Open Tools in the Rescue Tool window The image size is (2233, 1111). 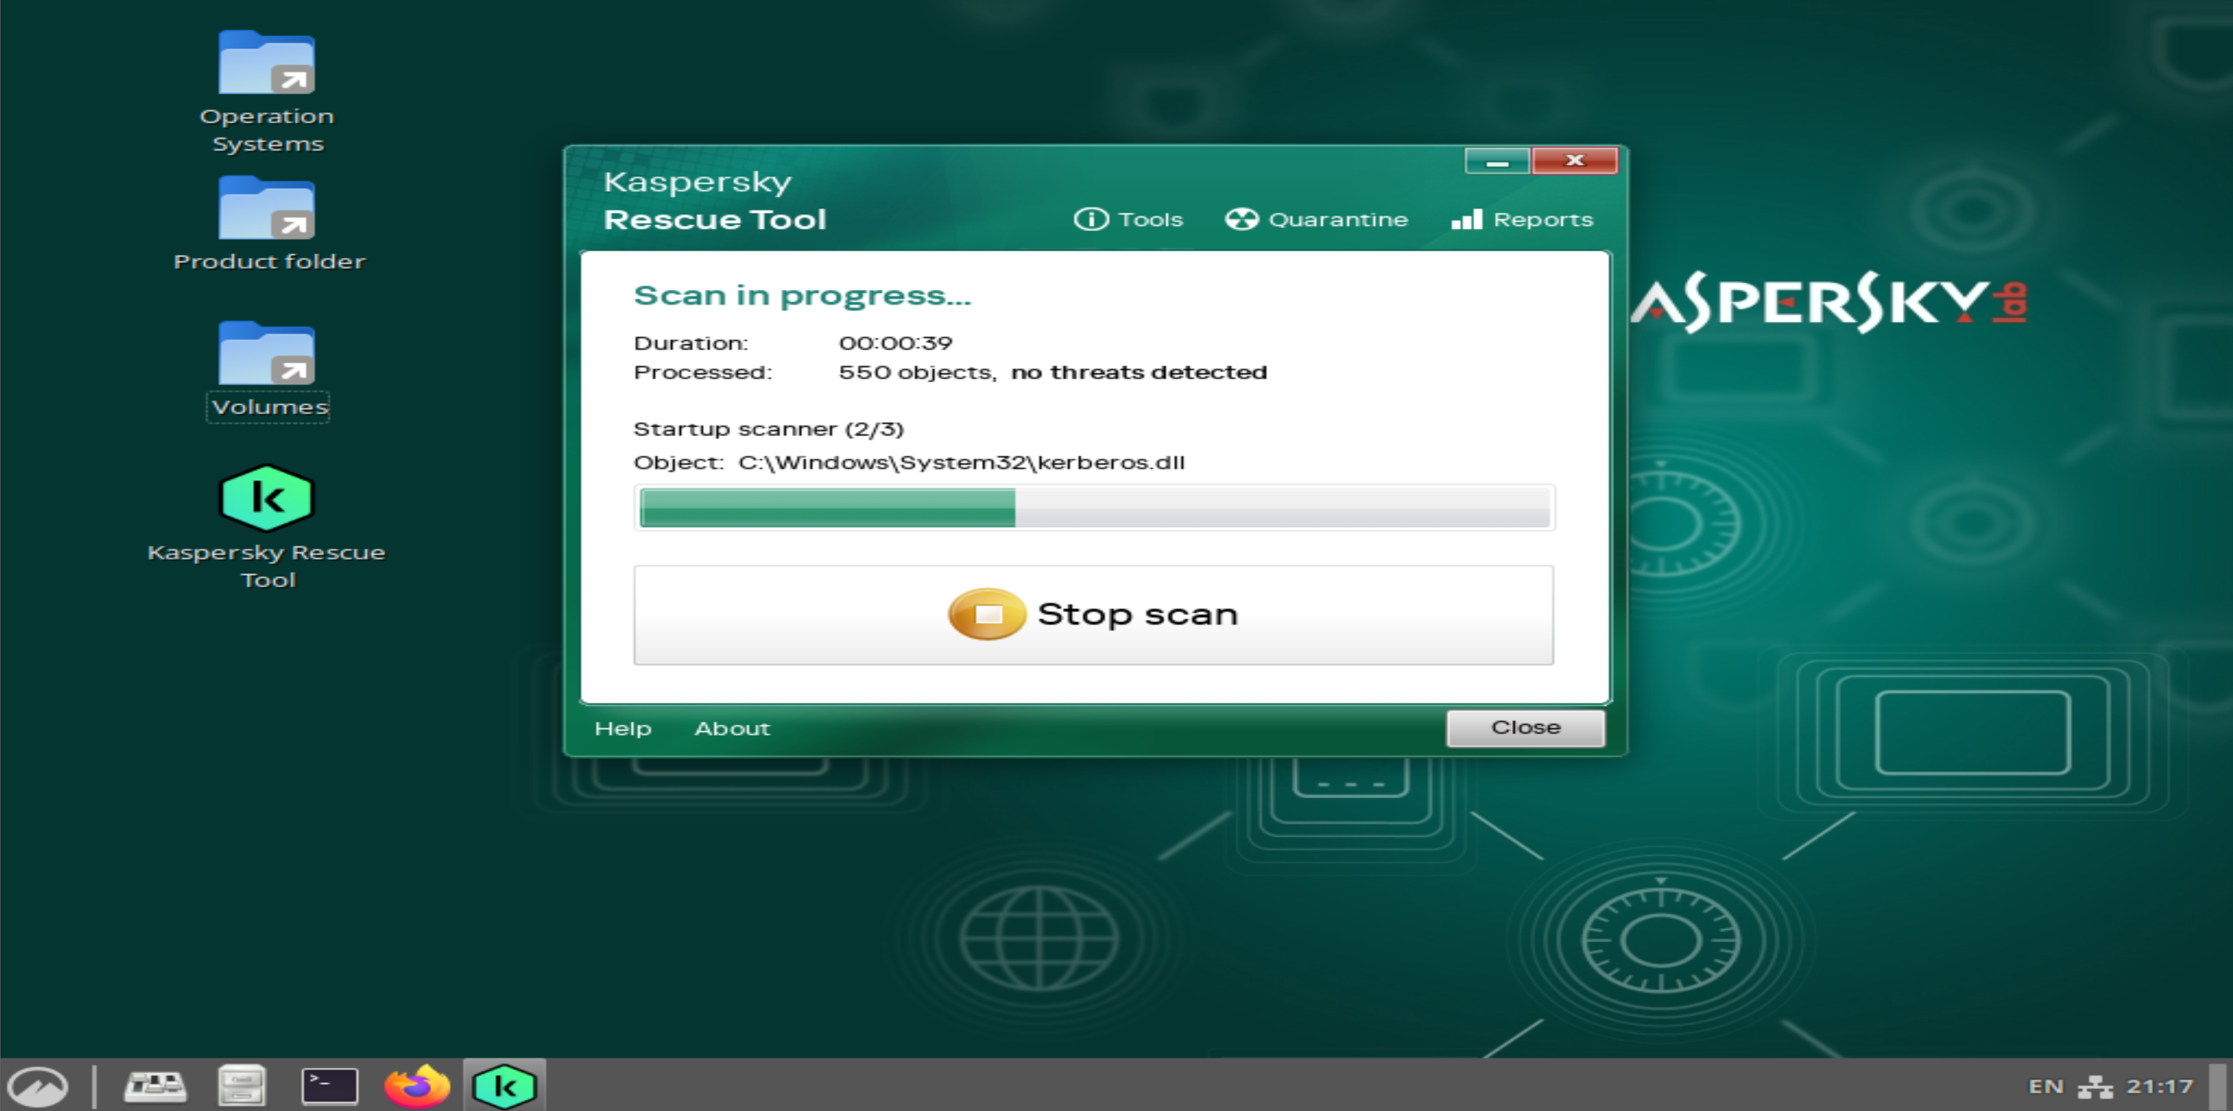pyautogui.click(x=1128, y=219)
